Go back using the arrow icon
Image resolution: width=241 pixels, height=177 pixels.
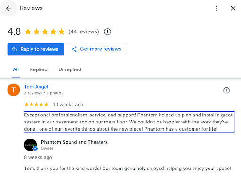click(x=8, y=8)
